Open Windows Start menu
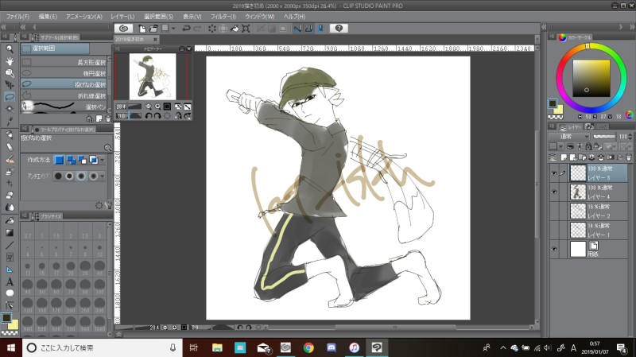Viewport: 636px width, 357px height. [11, 347]
